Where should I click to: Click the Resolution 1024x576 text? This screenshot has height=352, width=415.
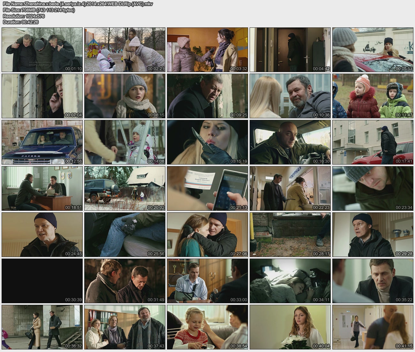click(x=24, y=16)
